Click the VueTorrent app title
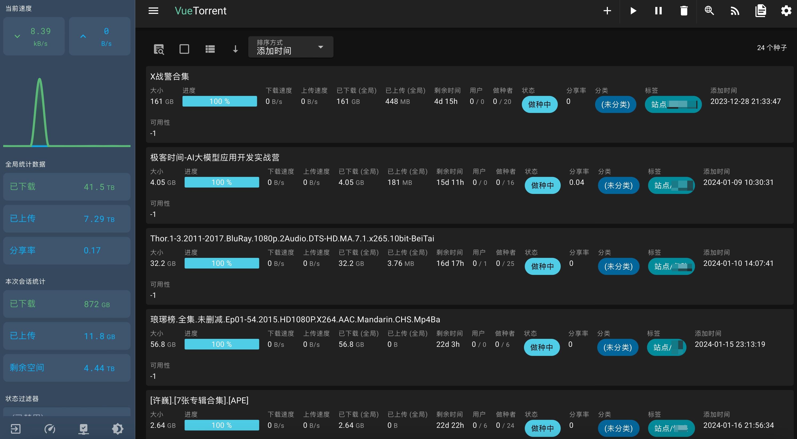Image resolution: width=797 pixels, height=439 pixels. (201, 11)
